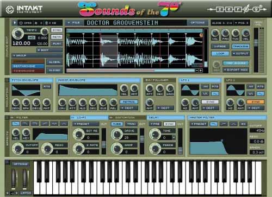Open the EXPORT MIDI dropdown
Image resolution: width=272 pixels, height=197 pixels.
click(x=236, y=70)
